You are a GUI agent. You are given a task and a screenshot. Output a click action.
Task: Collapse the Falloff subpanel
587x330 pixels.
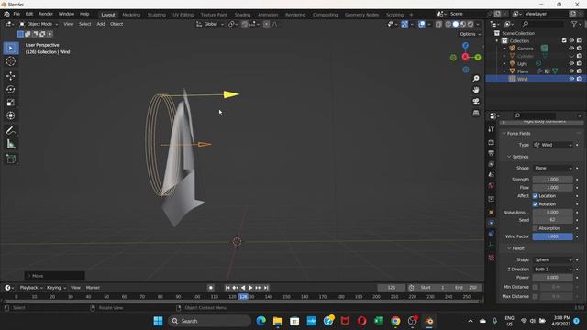point(509,248)
